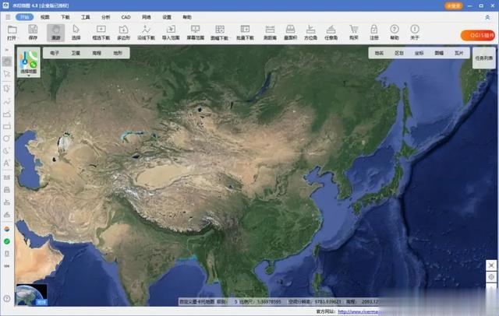Open the CAD ribbon tab
Viewport: 499px width, 316px height.
pos(126,17)
